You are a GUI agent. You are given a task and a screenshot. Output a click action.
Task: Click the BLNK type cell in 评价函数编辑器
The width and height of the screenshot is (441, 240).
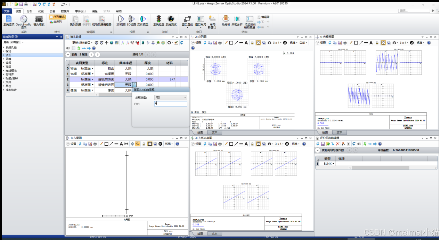pos(327,163)
